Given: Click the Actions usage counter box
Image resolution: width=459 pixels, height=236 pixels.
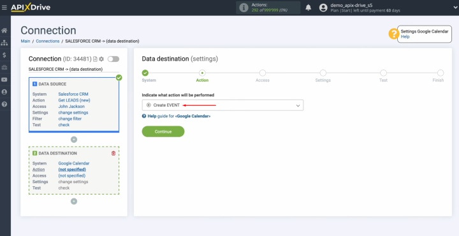Looking at the screenshot, I should point(268,8).
